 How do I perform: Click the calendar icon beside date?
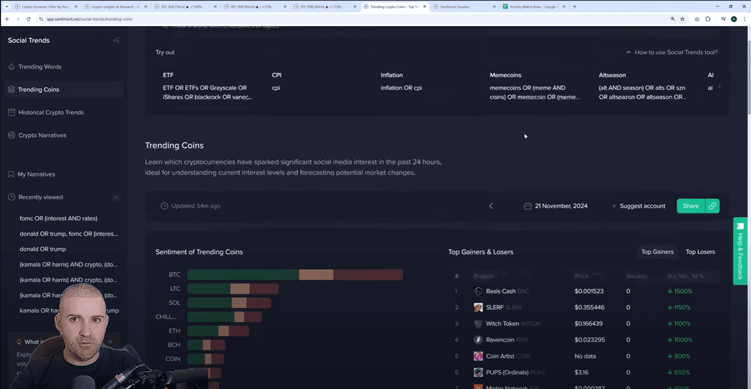coord(527,206)
